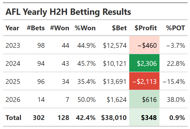Click the Total $348 profit cell

coord(144,118)
